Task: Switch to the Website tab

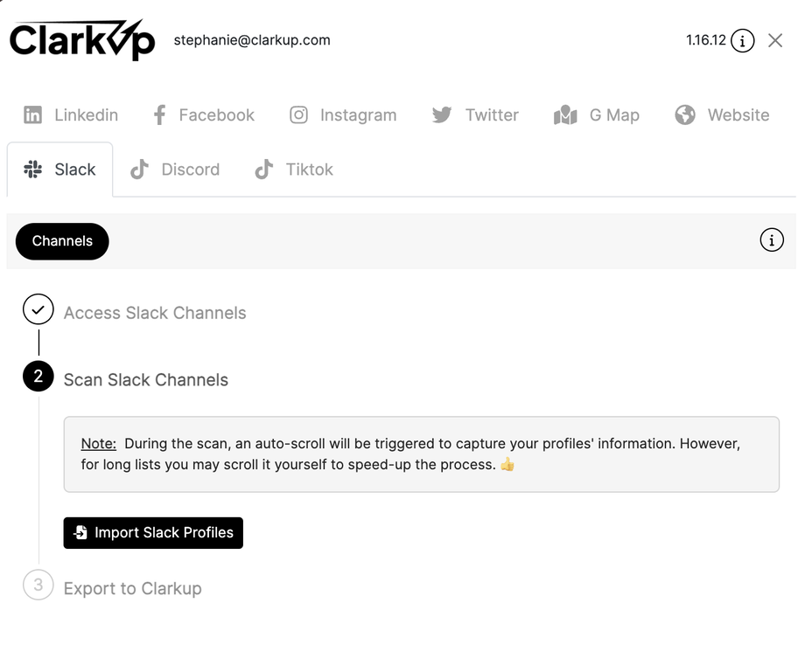Action: (x=723, y=114)
